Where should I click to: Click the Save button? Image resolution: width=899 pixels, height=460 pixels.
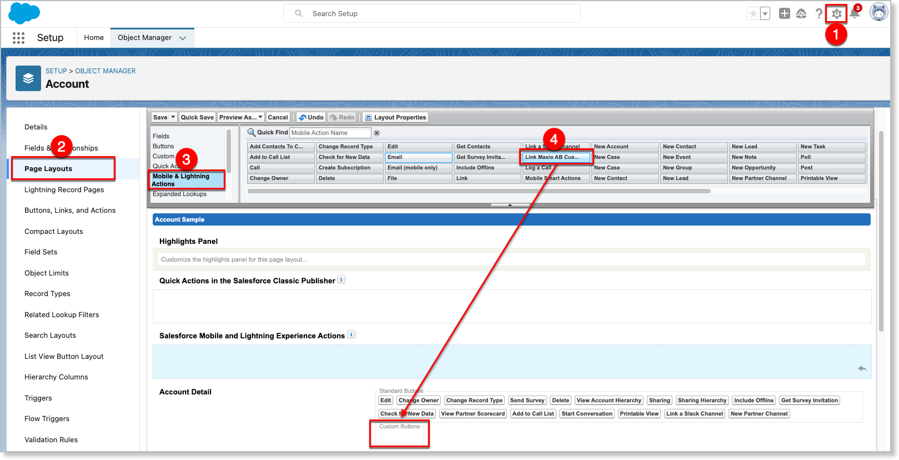[160, 117]
